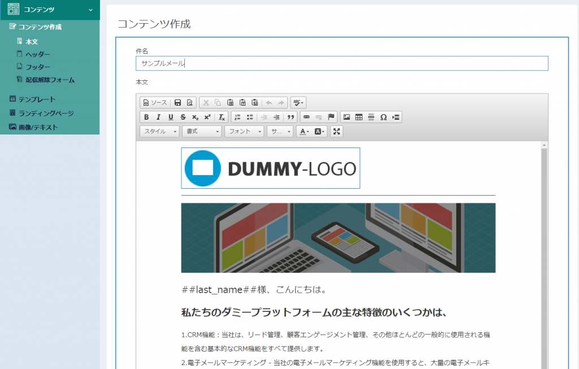This screenshot has height=369, width=579.
Task: Click the redo arrow icon
Action: click(281, 103)
